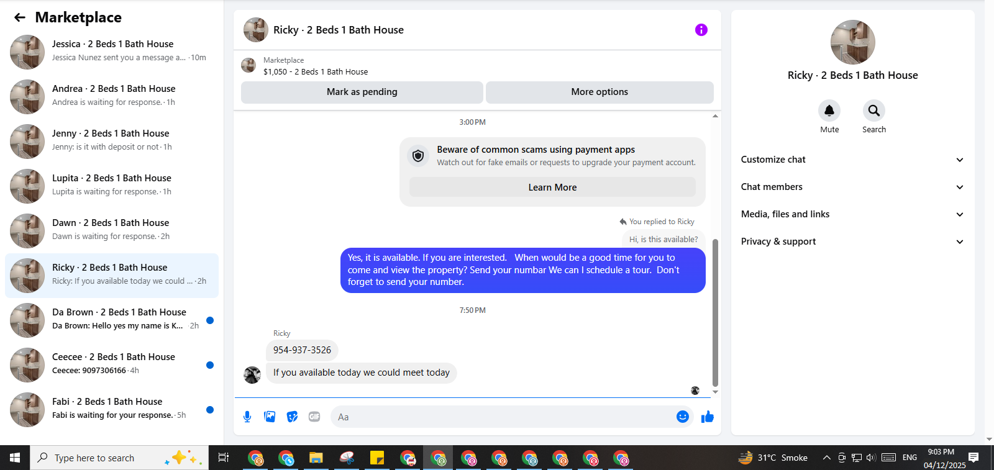Attach a photo with the image icon
Screen dimensions: 994x470
coord(270,417)
